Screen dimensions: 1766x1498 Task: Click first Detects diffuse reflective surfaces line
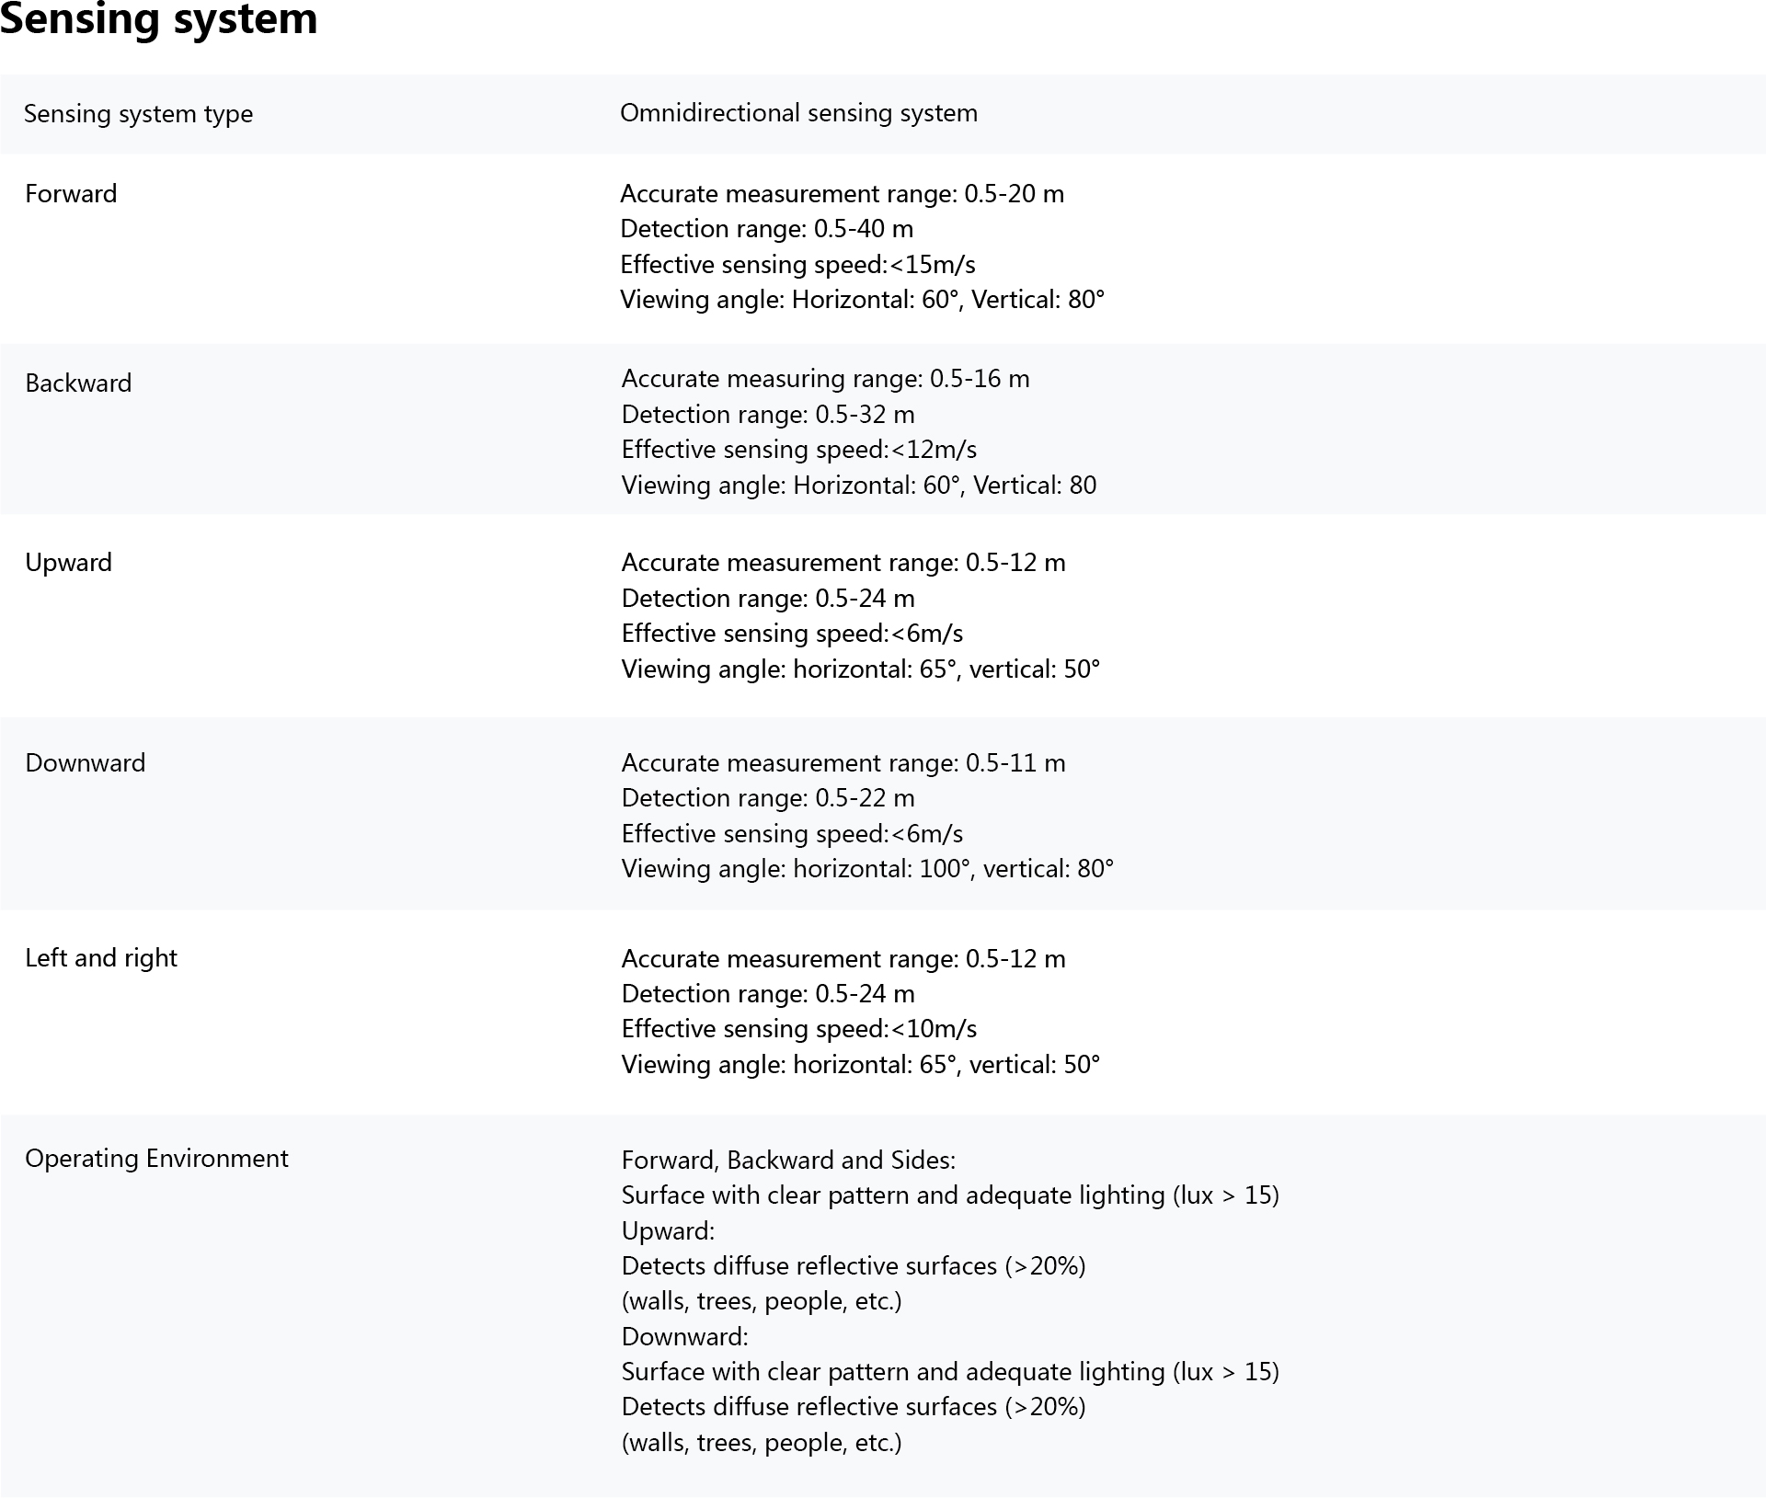854,1265
